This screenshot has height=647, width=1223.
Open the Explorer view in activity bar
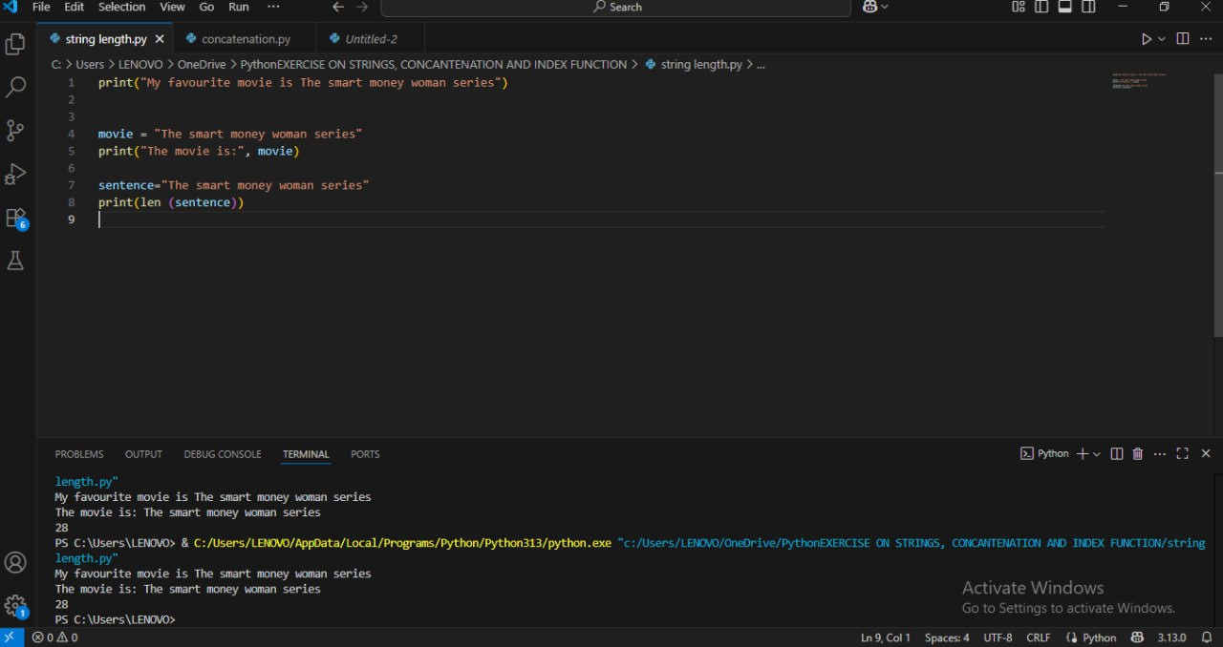pos(15,44)
